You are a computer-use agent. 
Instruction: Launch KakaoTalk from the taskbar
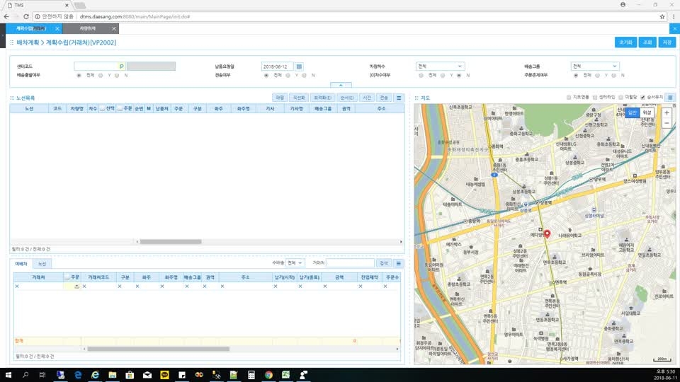164,375
